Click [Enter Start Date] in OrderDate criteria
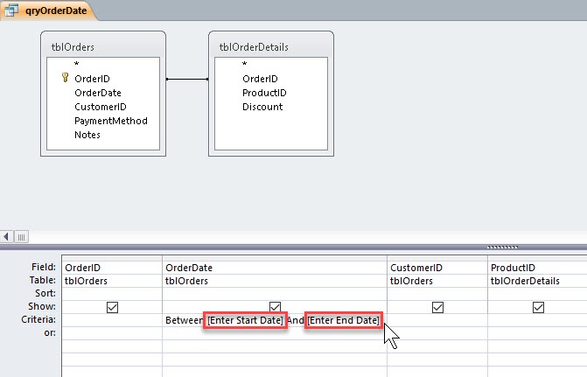This screenshot has height=377, width=587. (245, 320)
